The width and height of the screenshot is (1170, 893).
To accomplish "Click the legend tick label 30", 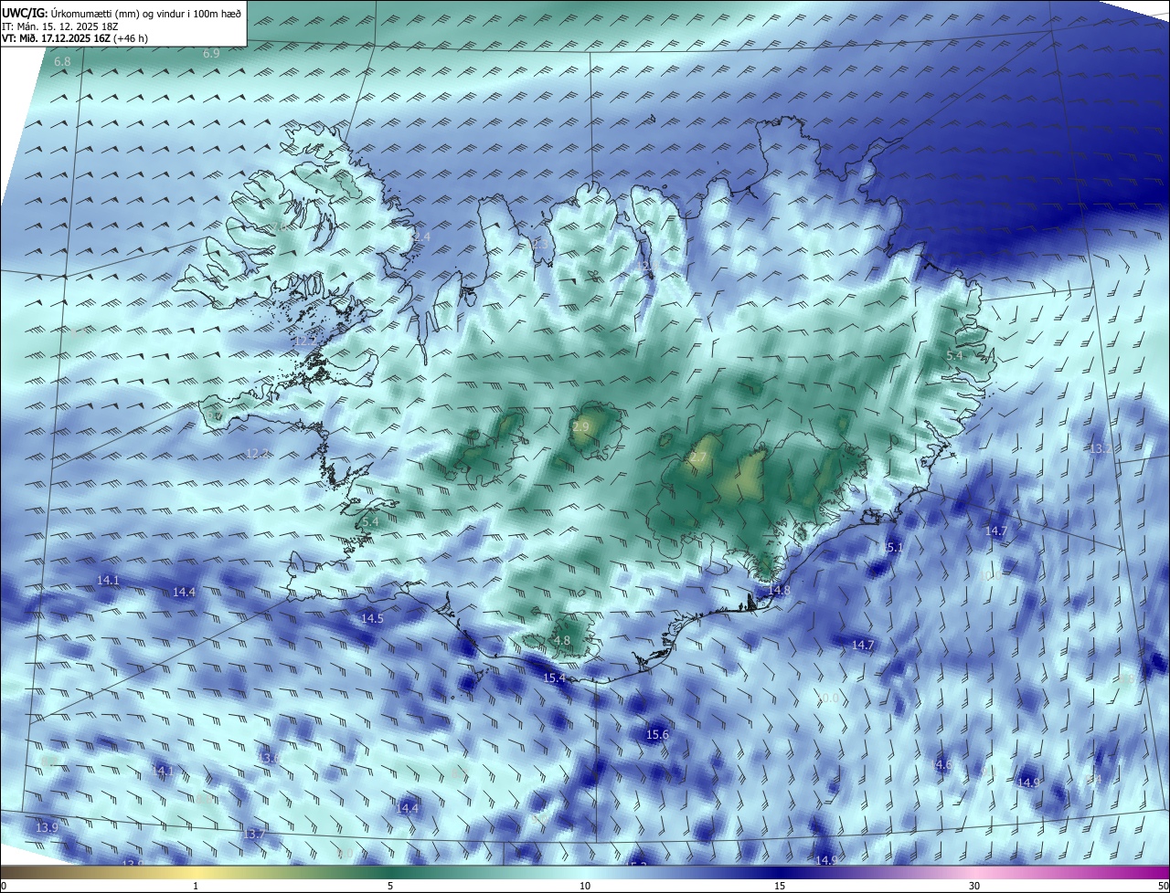I will point(974,886).
